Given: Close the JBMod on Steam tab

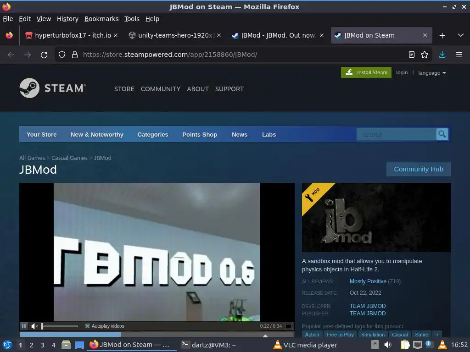Looking at the screenshot, I should (425, 35).
